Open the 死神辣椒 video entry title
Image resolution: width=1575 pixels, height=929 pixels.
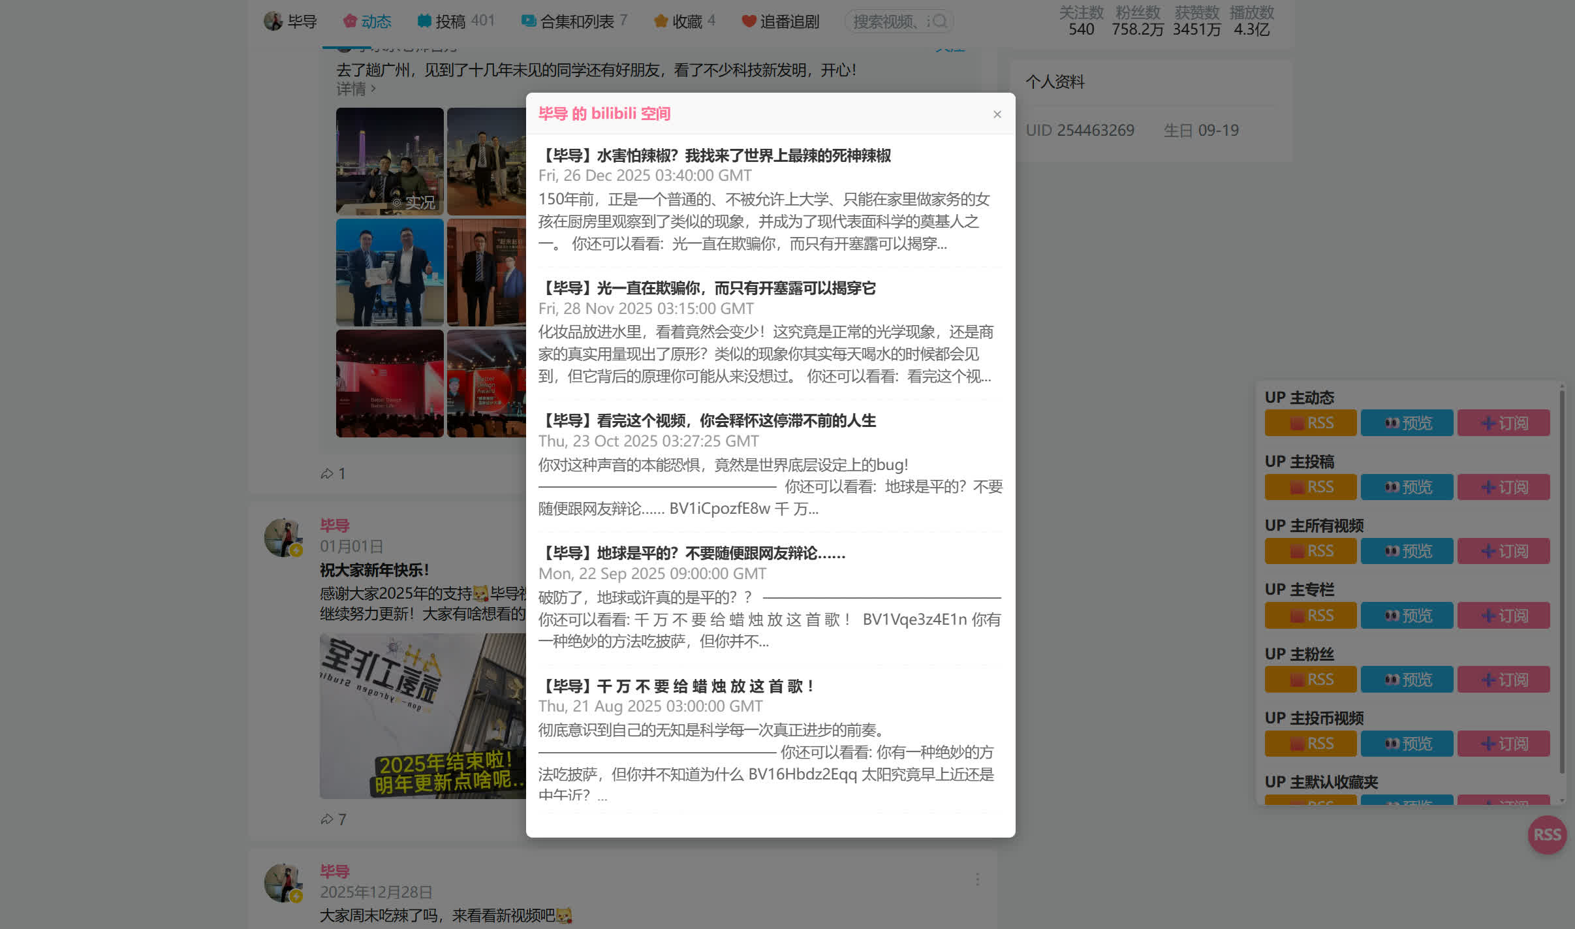pos(715,155)
